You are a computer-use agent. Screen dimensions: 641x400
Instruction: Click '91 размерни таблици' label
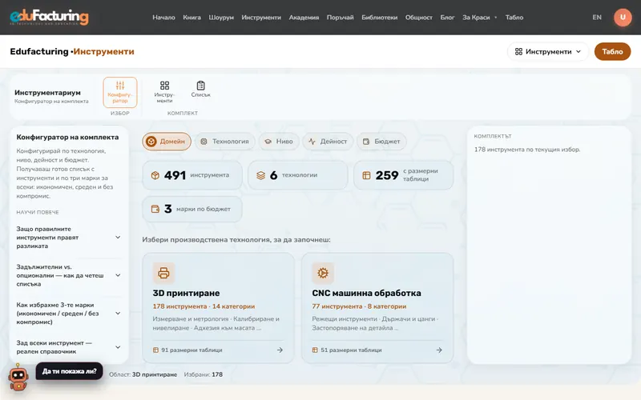click(191, 350)
